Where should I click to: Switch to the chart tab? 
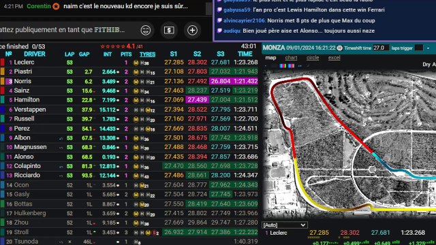(291, 58)
